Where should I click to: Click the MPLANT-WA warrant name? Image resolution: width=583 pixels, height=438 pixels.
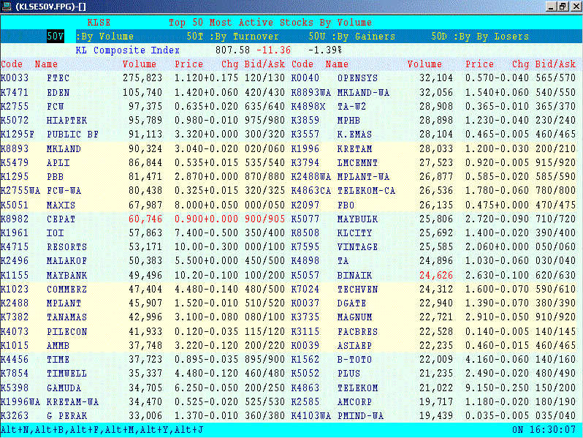tap(364, 177)
